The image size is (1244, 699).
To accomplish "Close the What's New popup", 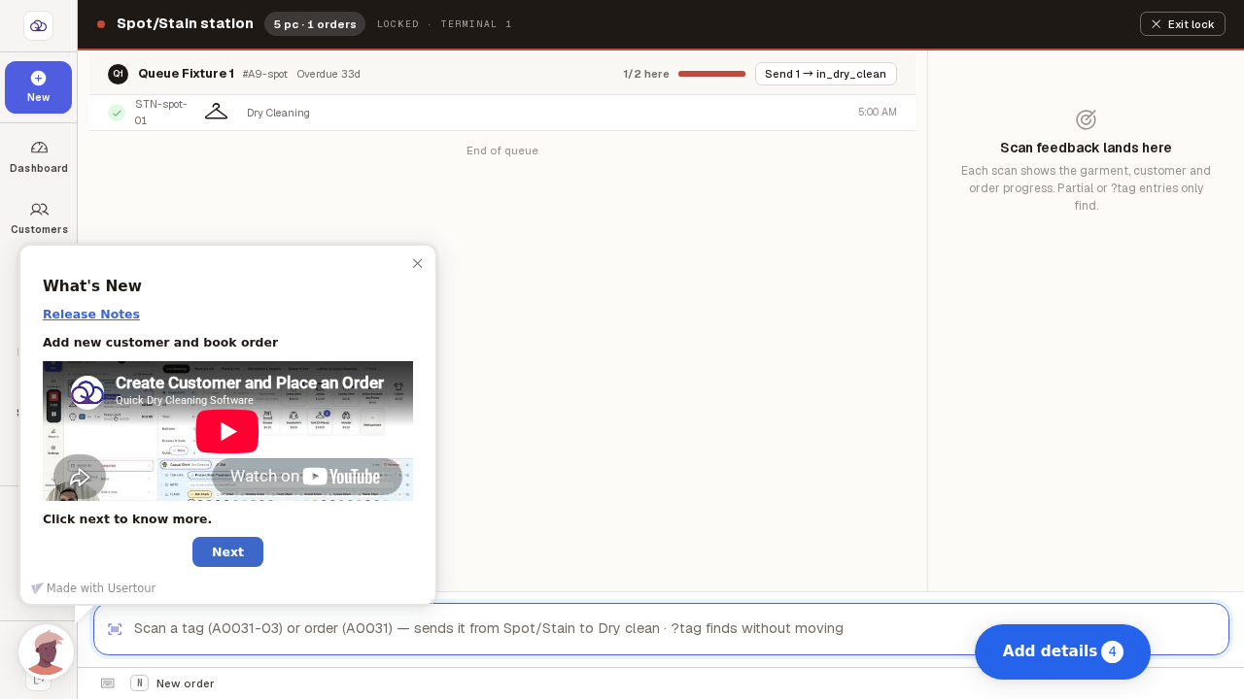I will coord(418,263).
